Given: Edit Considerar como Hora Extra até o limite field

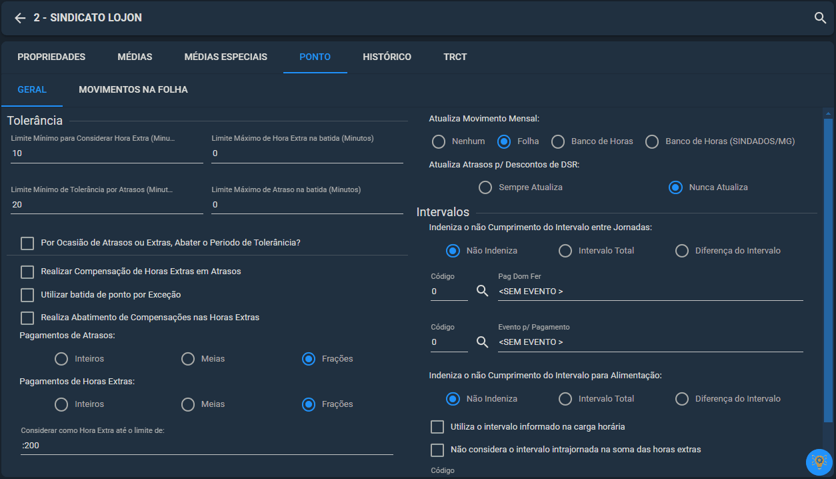Looking at the screenshot, I should click(x=207, y=446).
